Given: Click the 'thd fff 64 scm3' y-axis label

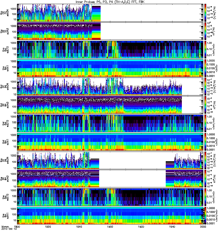Looking at the screenshot, I should coord(5,105).
